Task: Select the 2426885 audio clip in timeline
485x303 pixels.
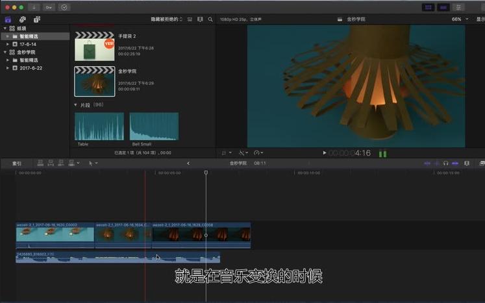Action: click(118, 258)
